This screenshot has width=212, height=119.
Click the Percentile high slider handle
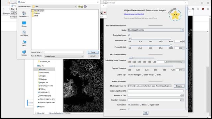[171, 46]
